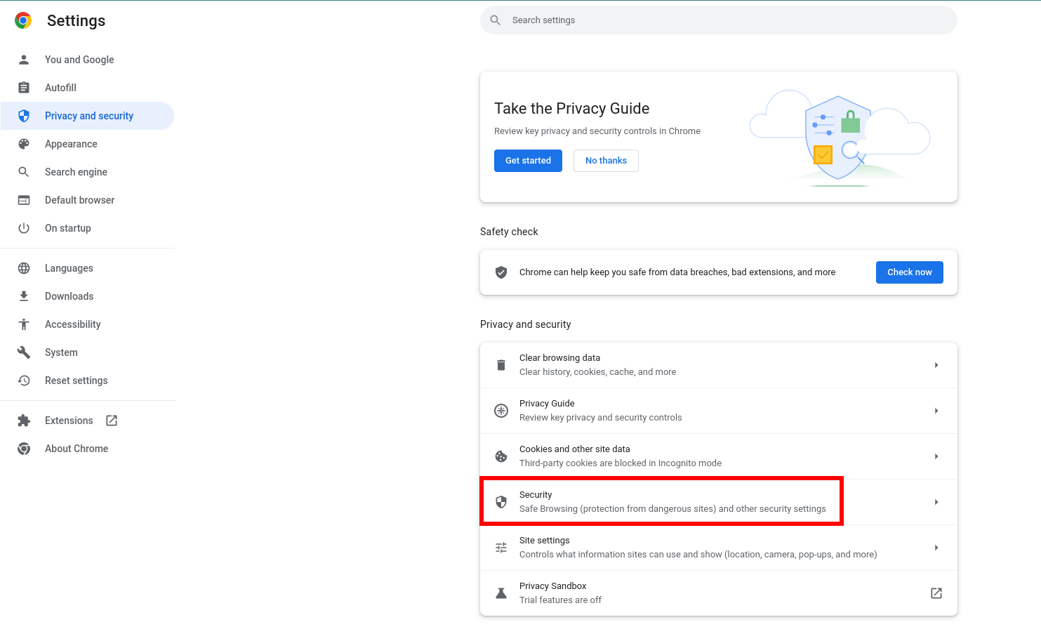
Task: Open You and Google section
Action: [x=87, y=60]
